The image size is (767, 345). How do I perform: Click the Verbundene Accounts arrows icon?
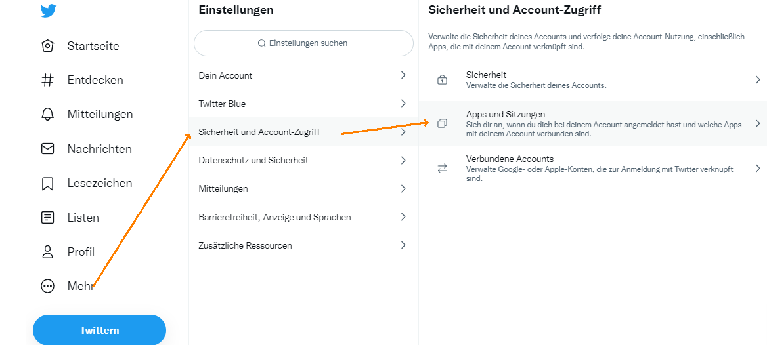[442, 169]
